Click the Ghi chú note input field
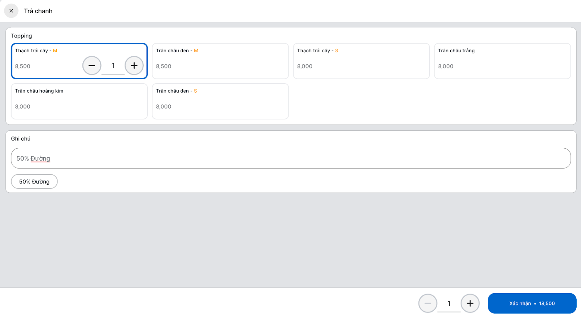This screenshot has height=319, width=581. (290, 158)
